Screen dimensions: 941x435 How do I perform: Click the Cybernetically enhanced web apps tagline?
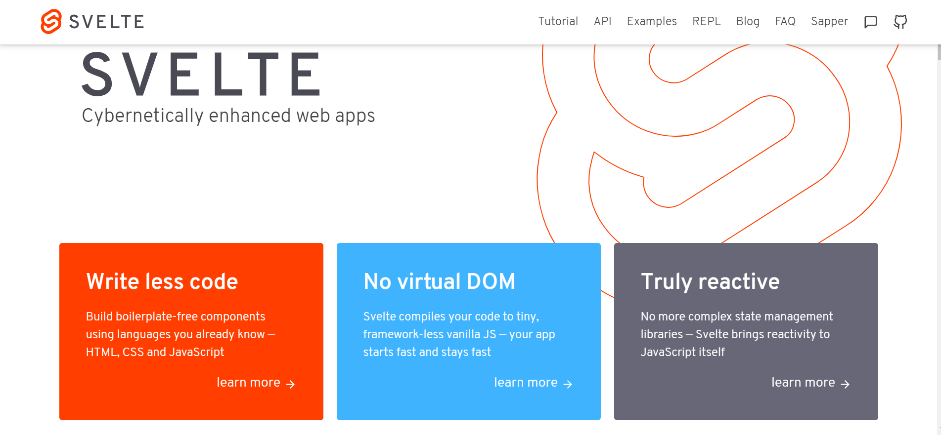tap(228, 116)
